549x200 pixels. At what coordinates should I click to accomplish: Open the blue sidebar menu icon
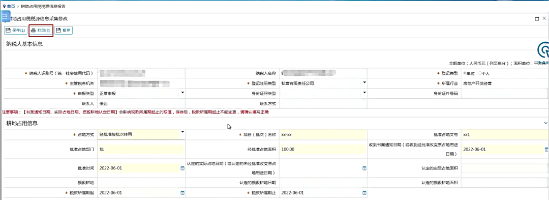(x=5, y=16)
